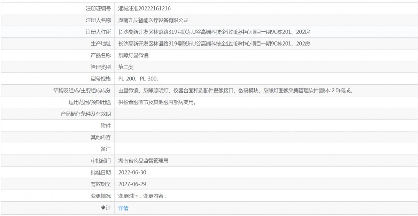Click the 注册人名称 label
This screenshot has width=418, height=216.
(98, 20)
